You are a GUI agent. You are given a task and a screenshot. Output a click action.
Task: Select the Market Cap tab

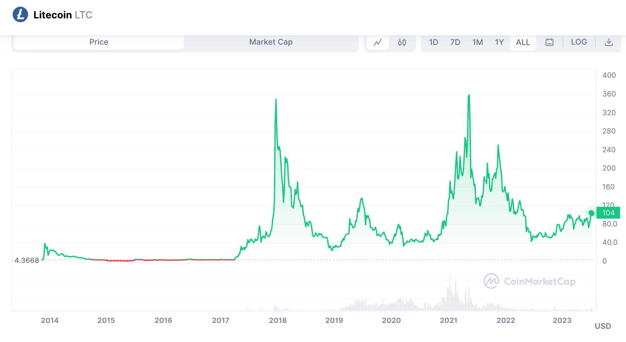click(x=271, y=42)
